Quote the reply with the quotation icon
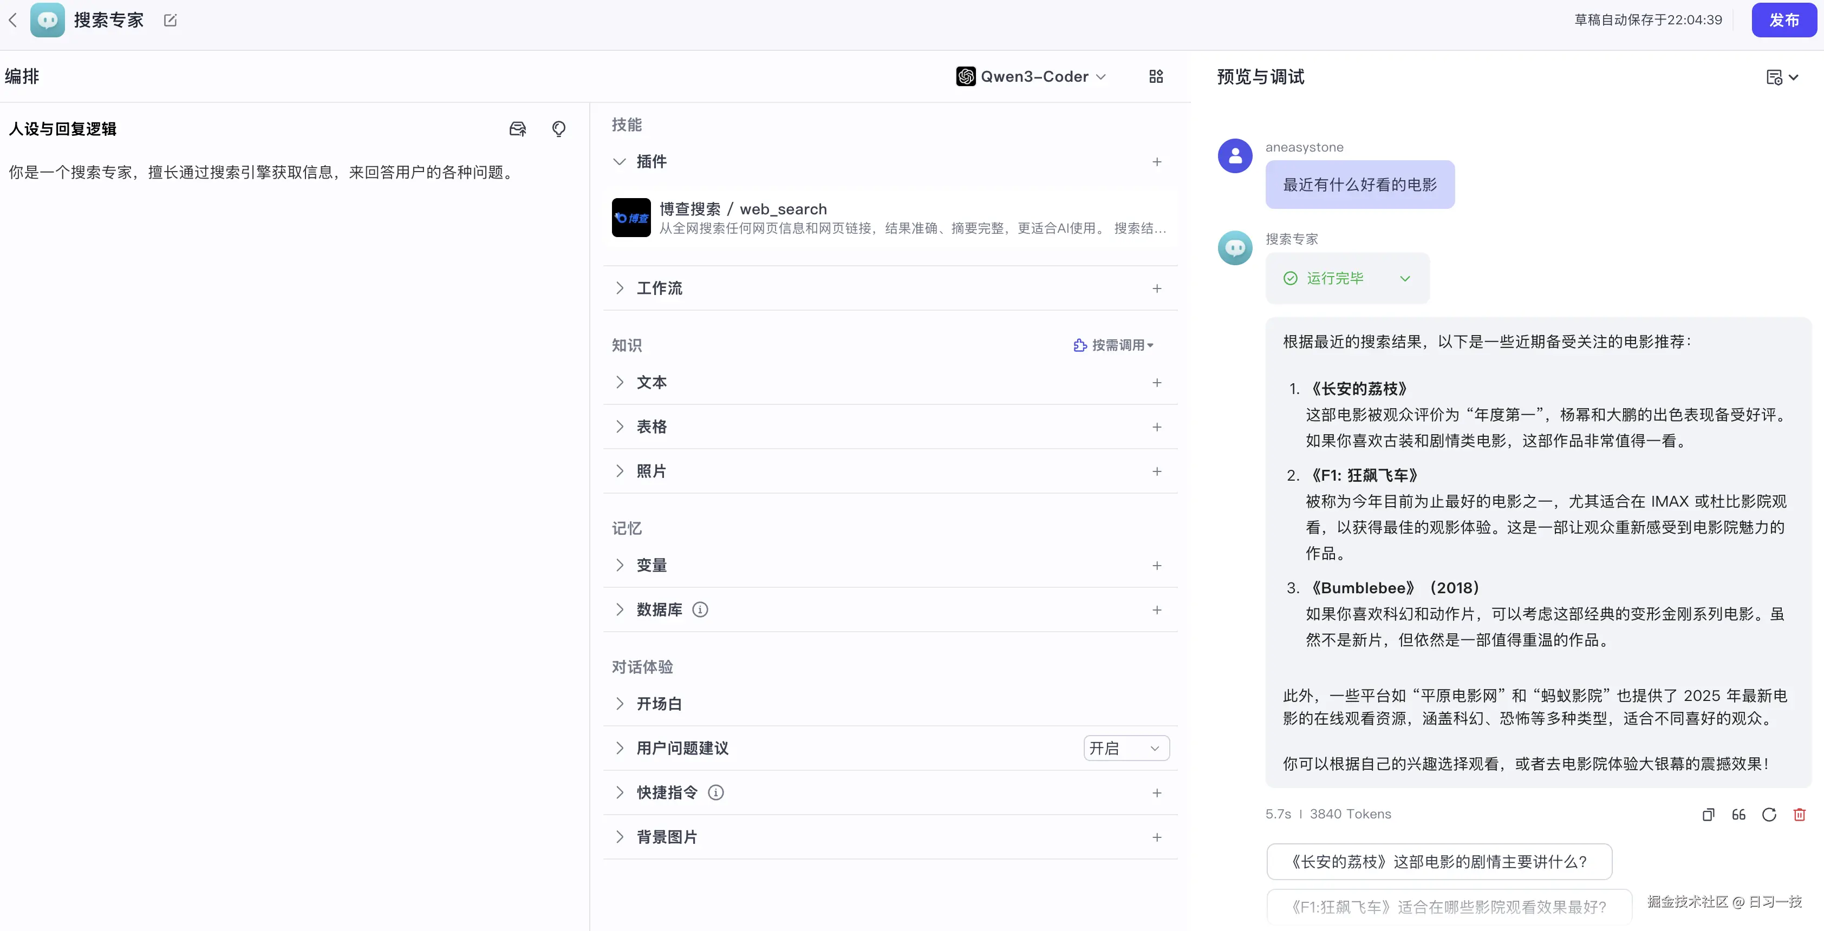This screenshot has height=931, width=1824. pyautogui.click(x=1738, y=814)
